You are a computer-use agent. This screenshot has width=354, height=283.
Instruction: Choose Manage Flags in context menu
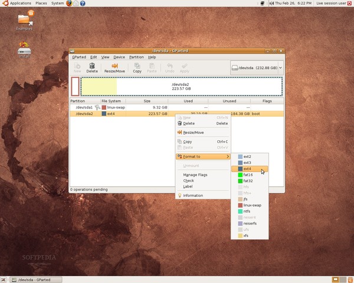[203, 175]
